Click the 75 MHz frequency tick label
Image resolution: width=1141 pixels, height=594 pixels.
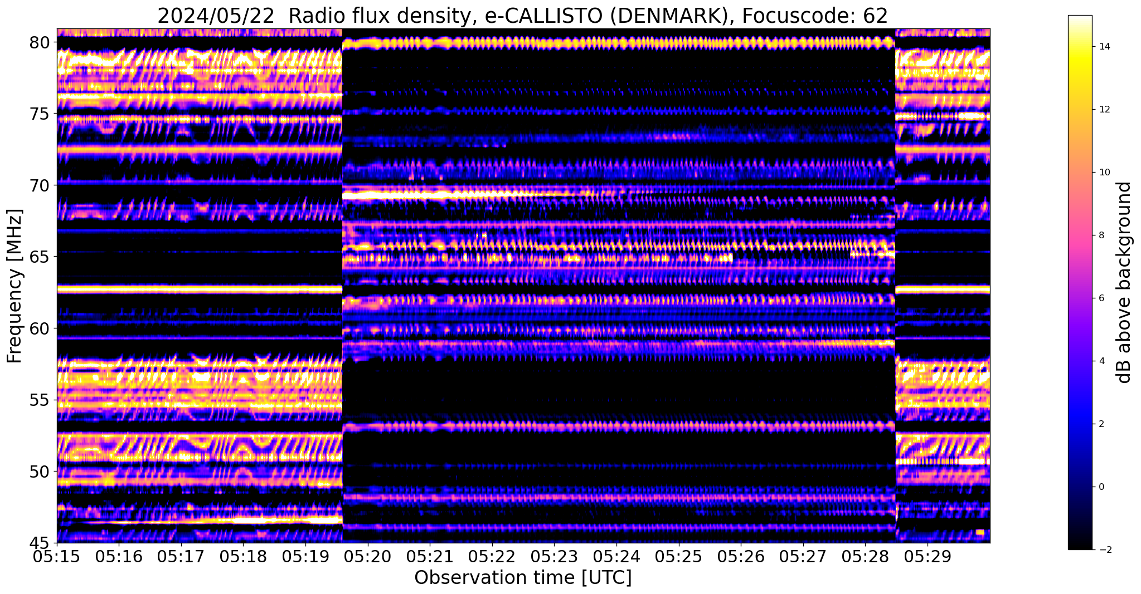pos(39,114)
